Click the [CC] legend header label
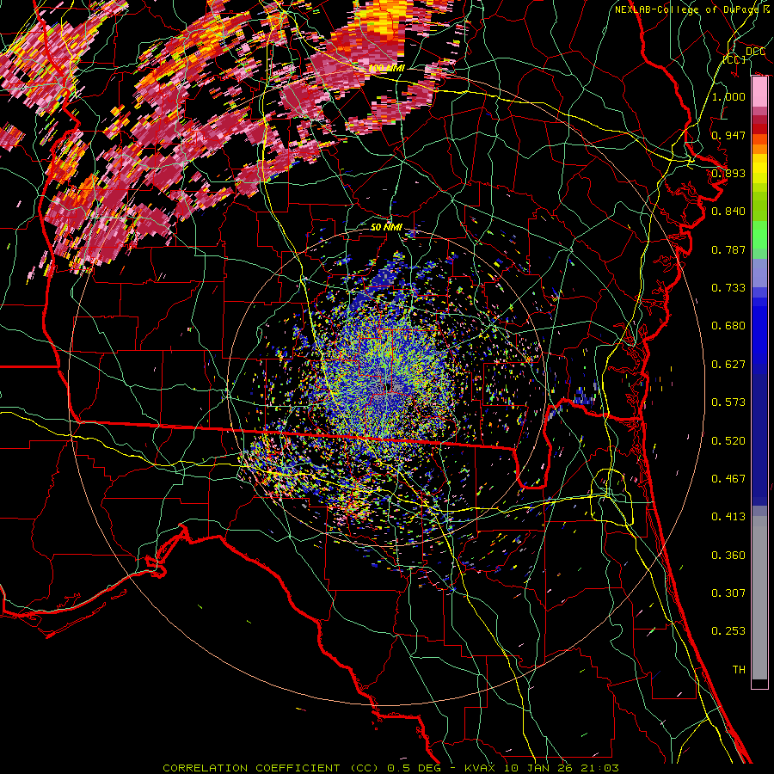Screen dimensions: 774x774 (x=734, y=59)
